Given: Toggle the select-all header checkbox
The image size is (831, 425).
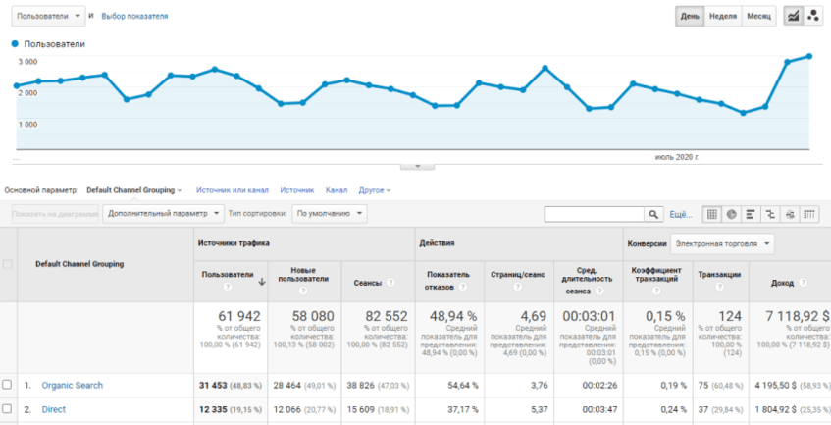Looking at the screenshot, I should click(x=8, y=264).
